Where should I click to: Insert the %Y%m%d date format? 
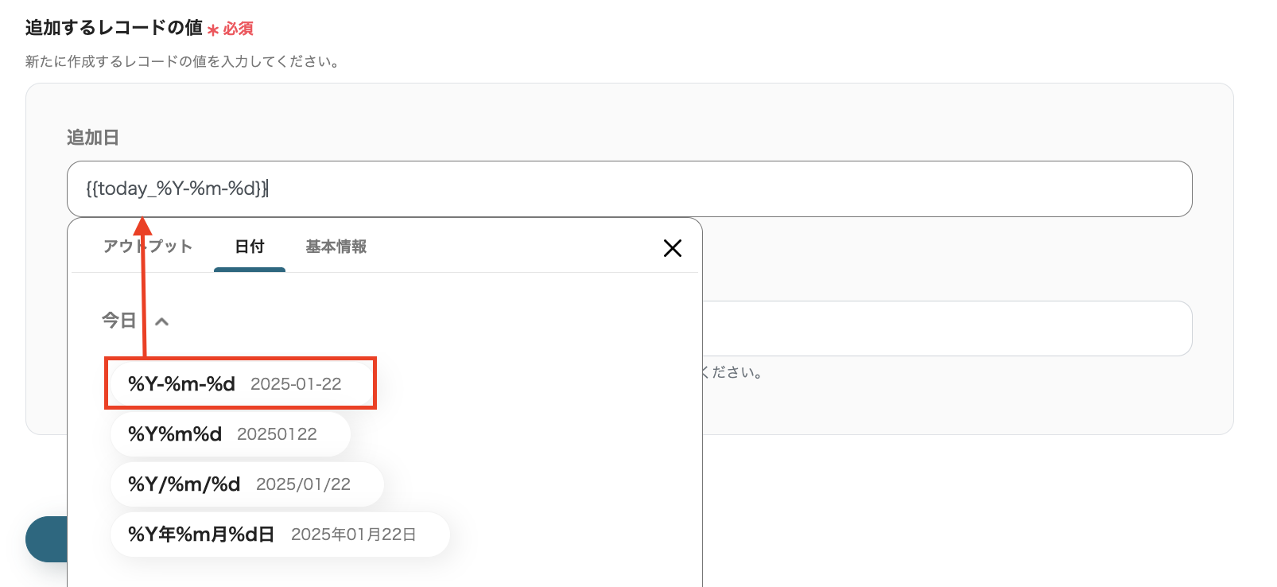coord(175,434)
